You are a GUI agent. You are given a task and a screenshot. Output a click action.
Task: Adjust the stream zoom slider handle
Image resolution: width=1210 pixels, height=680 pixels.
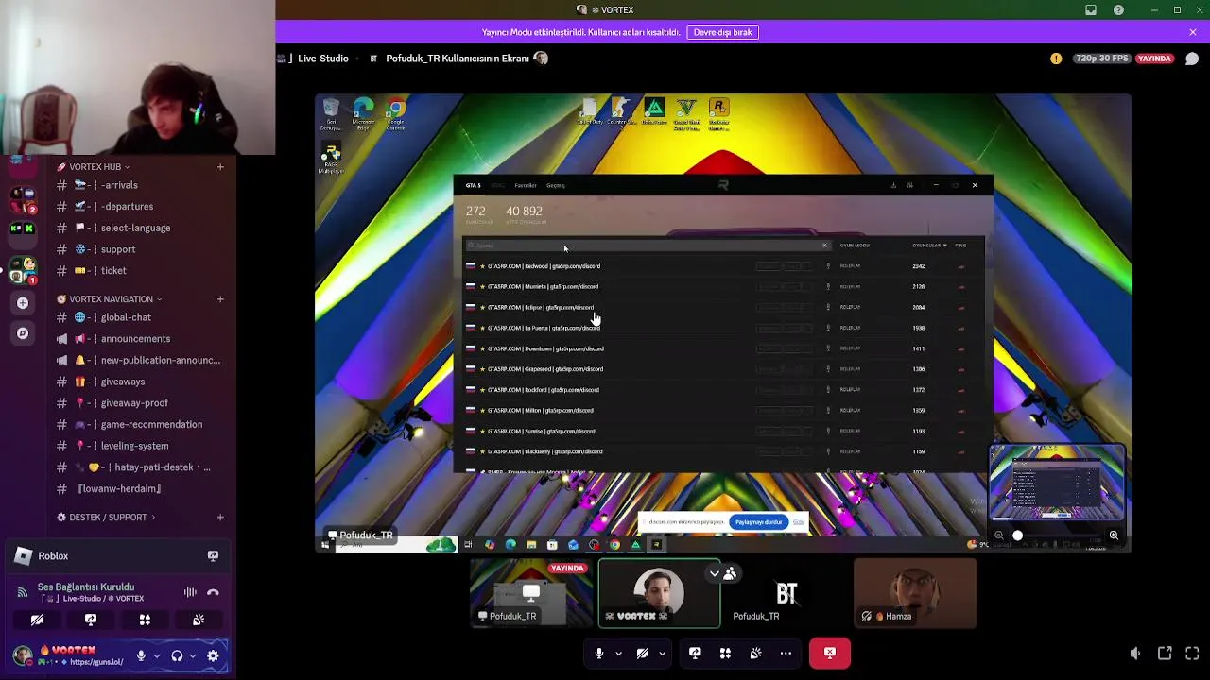coord(1017,535)
